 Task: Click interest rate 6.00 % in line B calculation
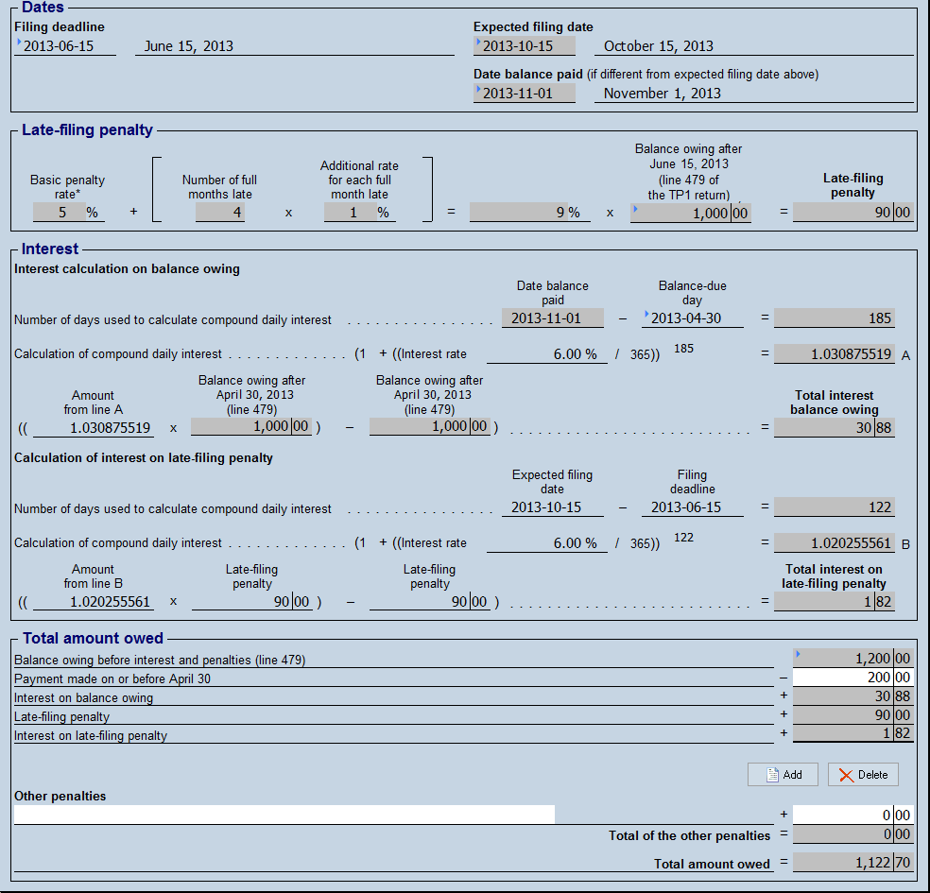[547, 543]
